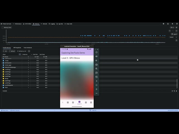Pause the memory chart
This screenshot has height=134, width=179.
[x=170, y=31]
